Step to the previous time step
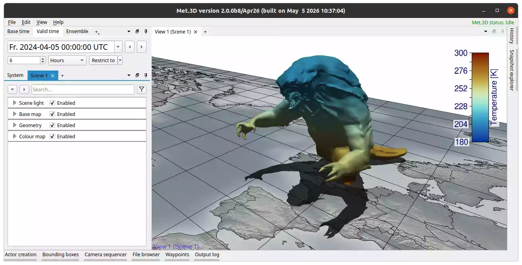The image size is (522, 265). pos(129,47)
